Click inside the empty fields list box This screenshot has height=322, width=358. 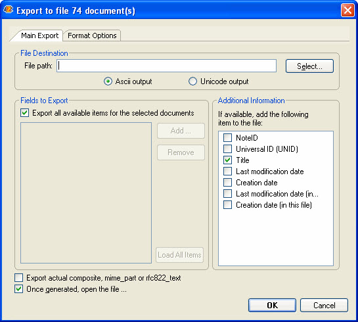pos(86,193)
